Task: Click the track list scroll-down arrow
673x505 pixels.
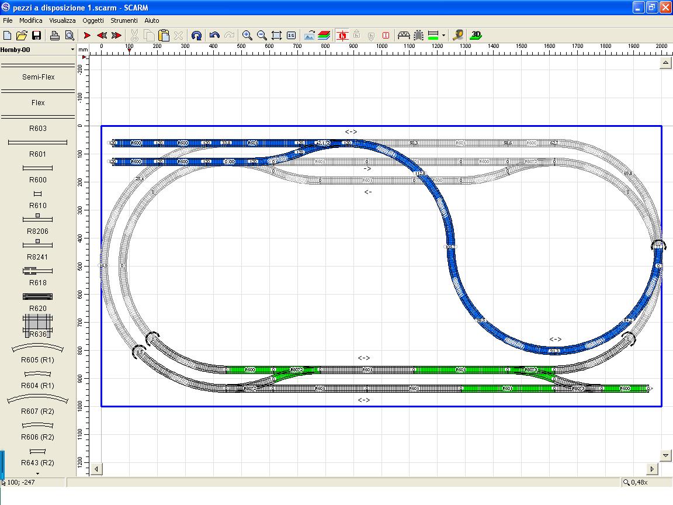Action: pos(38,473)
